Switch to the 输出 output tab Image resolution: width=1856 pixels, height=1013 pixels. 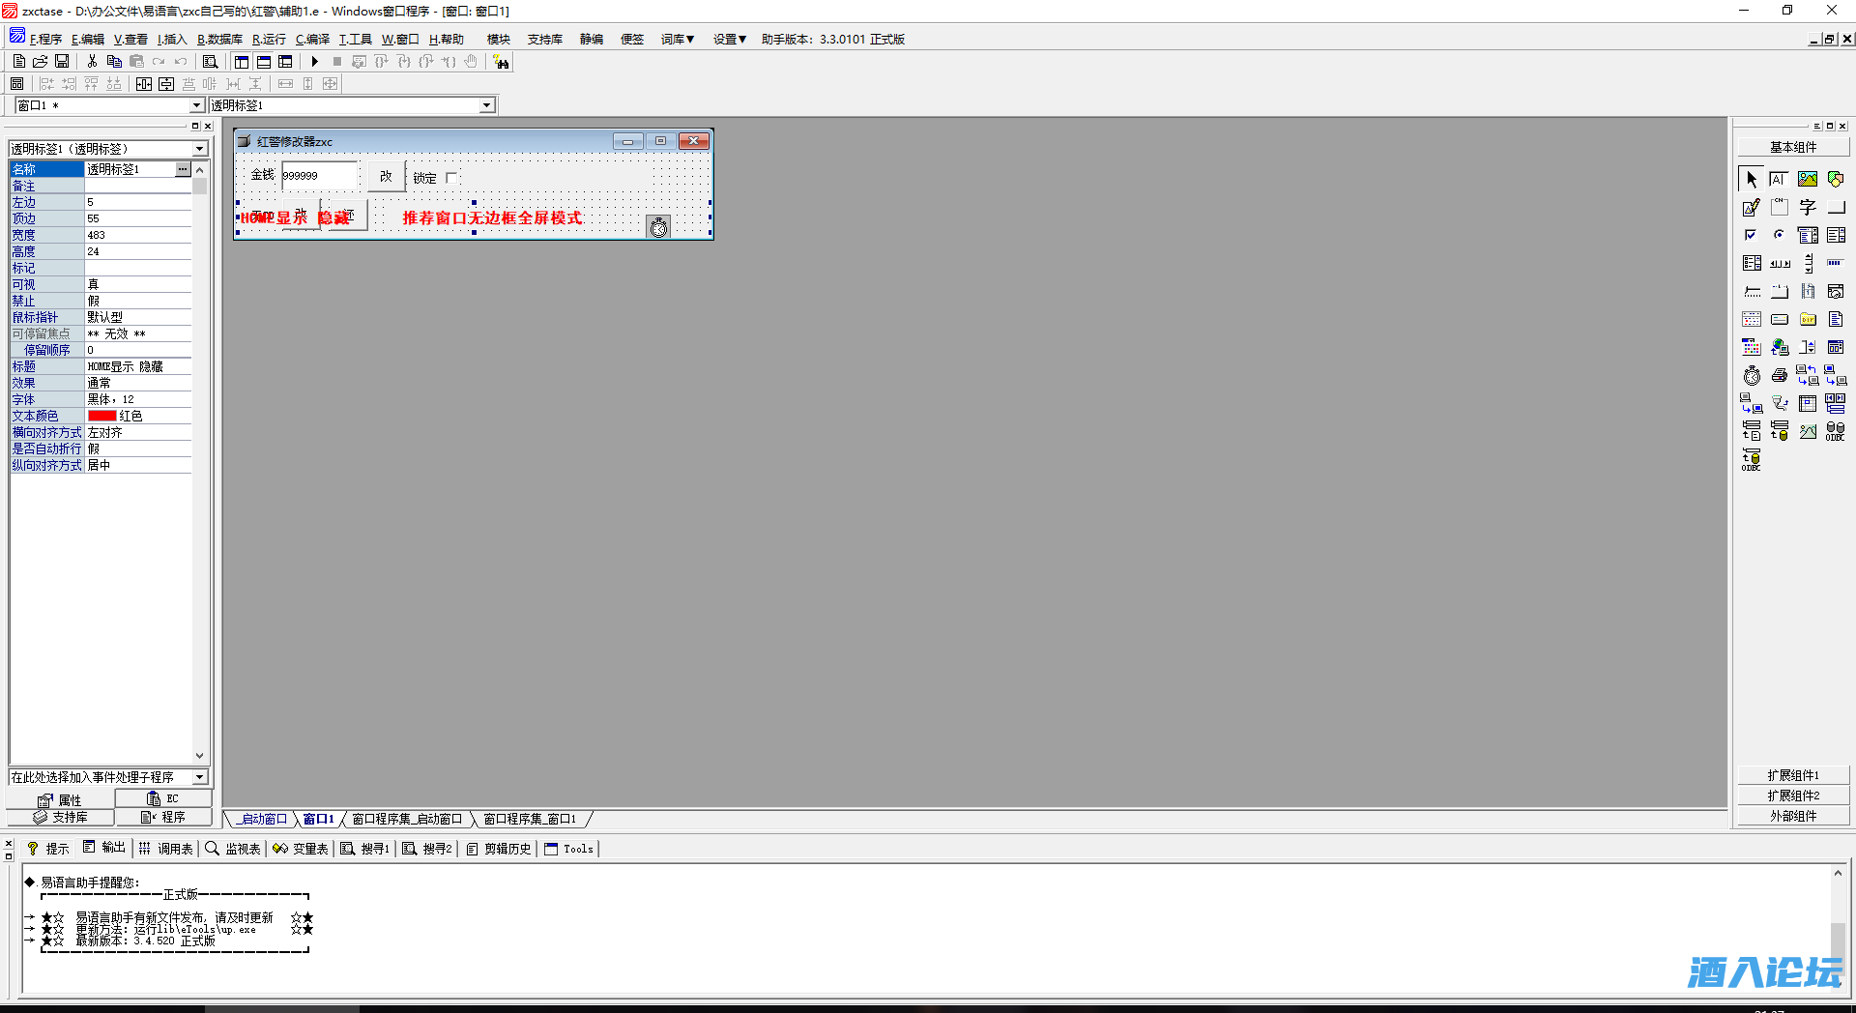click(104, 848)
